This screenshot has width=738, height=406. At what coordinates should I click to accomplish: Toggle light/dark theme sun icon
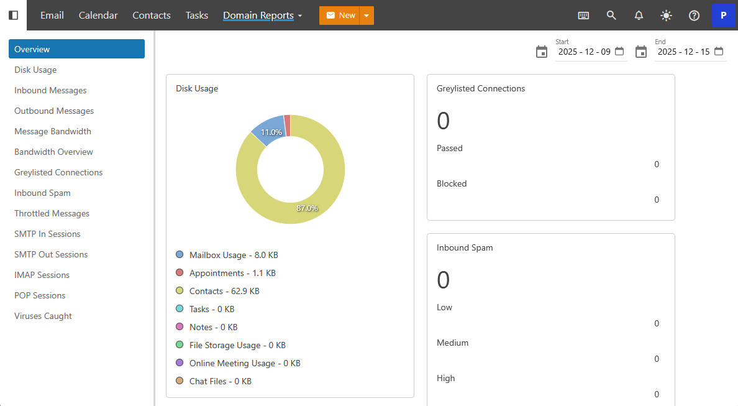coord(666,16)
